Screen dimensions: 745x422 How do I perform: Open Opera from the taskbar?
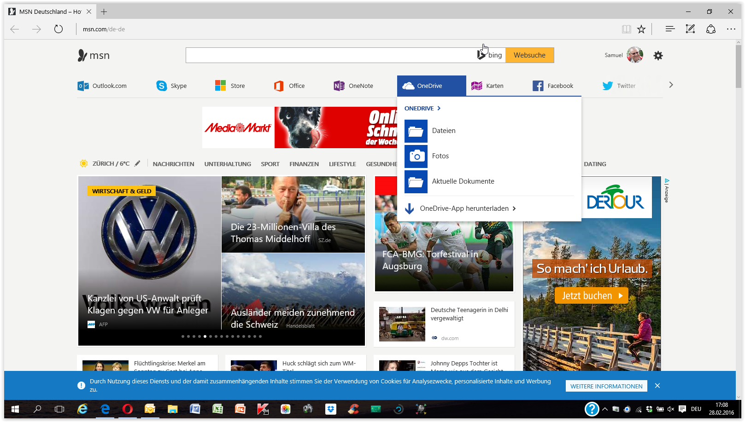[128, 409]
